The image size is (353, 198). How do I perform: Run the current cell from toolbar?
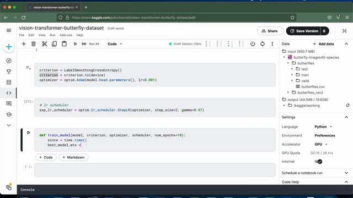tap(75, 44)
